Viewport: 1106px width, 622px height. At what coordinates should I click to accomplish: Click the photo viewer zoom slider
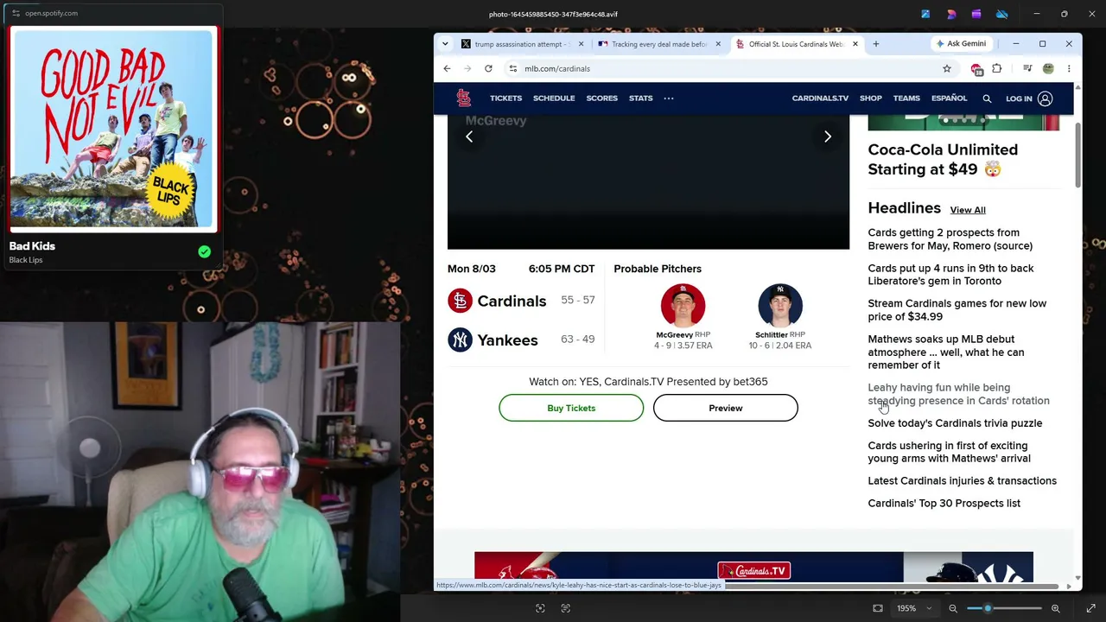click(1004, 608)
